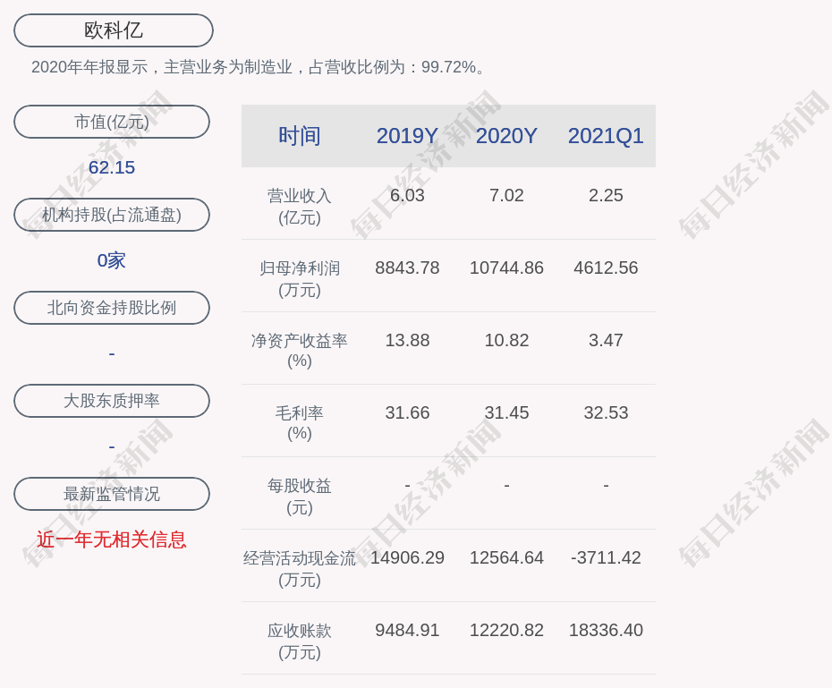This screenshot has width=832, height=688.
Task: Click cash flow value 14906.29
Action: click(407, 557)
